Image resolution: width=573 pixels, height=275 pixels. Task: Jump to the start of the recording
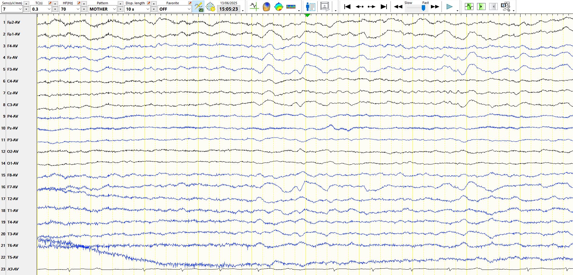[x=347, y=7]
